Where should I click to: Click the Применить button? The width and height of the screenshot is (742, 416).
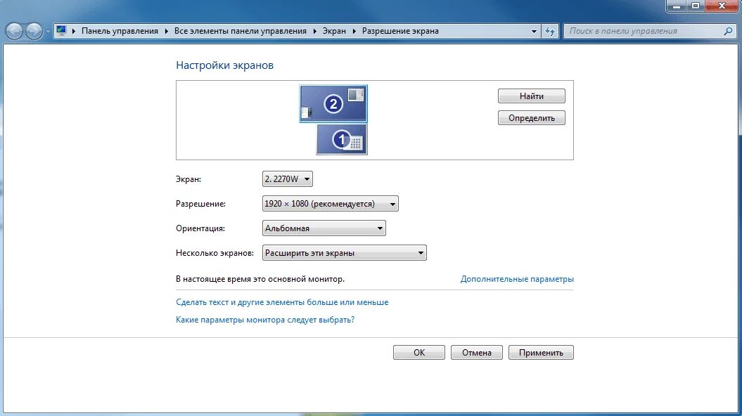pyautogui.click(x=541, y=353)
